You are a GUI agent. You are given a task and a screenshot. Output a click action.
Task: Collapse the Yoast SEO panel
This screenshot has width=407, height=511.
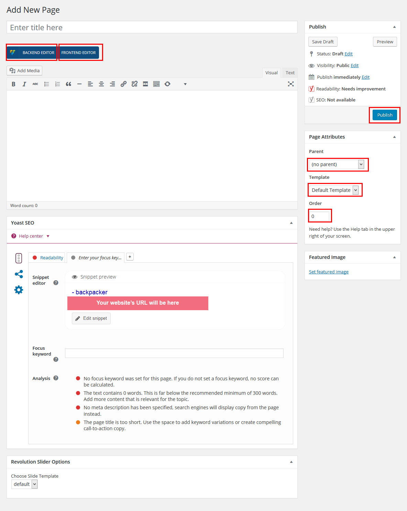(x=291, y=223)
